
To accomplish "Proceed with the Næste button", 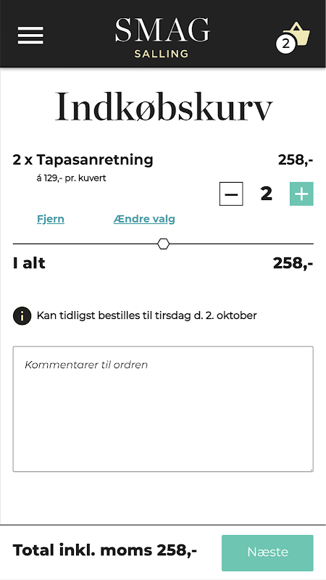I will 267,552.
